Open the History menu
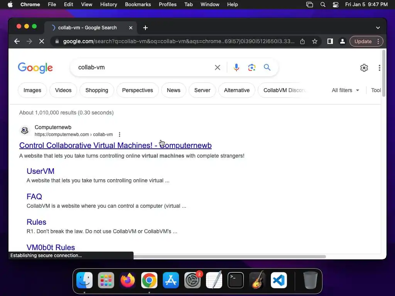The height and width of the screenshot is (296, 395). [108, 4]
